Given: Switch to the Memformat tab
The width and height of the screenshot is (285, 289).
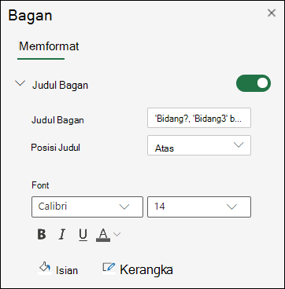Looking at the screenshot, I should 49,46.
